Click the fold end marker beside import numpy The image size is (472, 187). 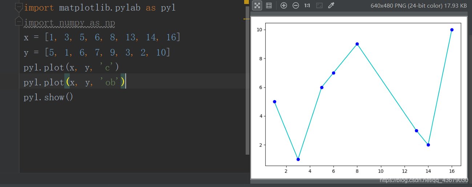tap(19, 21)
